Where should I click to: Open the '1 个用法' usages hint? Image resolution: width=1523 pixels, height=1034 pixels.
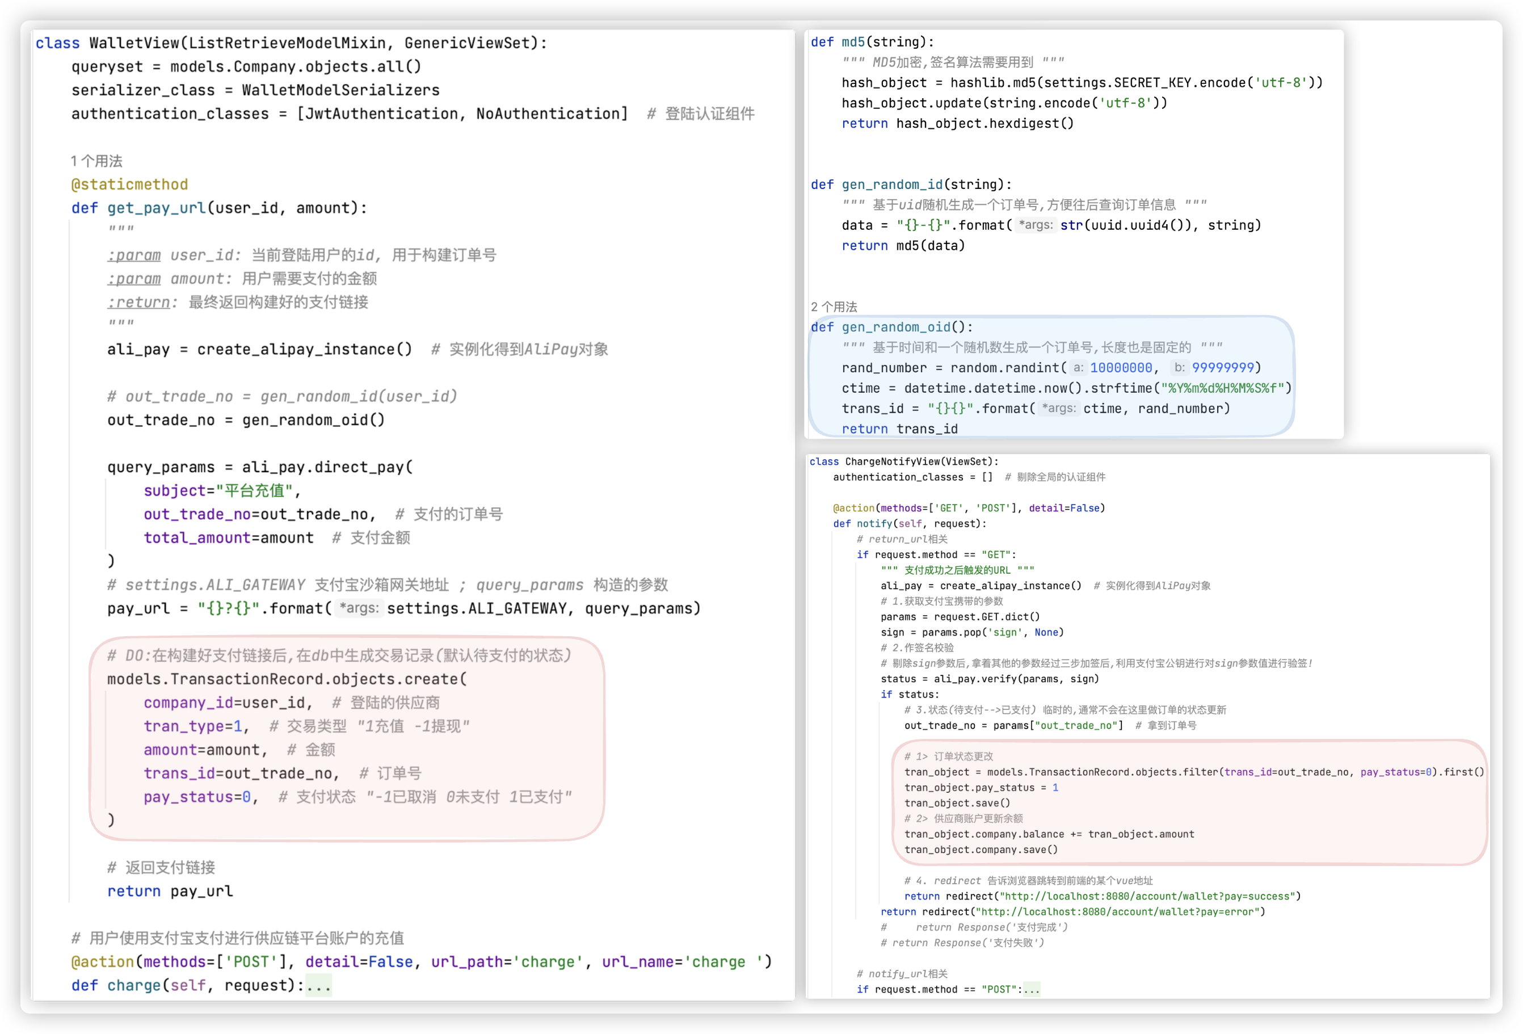click(x=96, y=161)
